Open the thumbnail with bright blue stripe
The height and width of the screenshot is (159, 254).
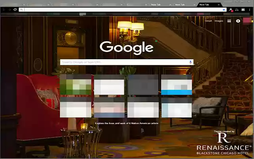pyautogui.click(x=177, y=85)
